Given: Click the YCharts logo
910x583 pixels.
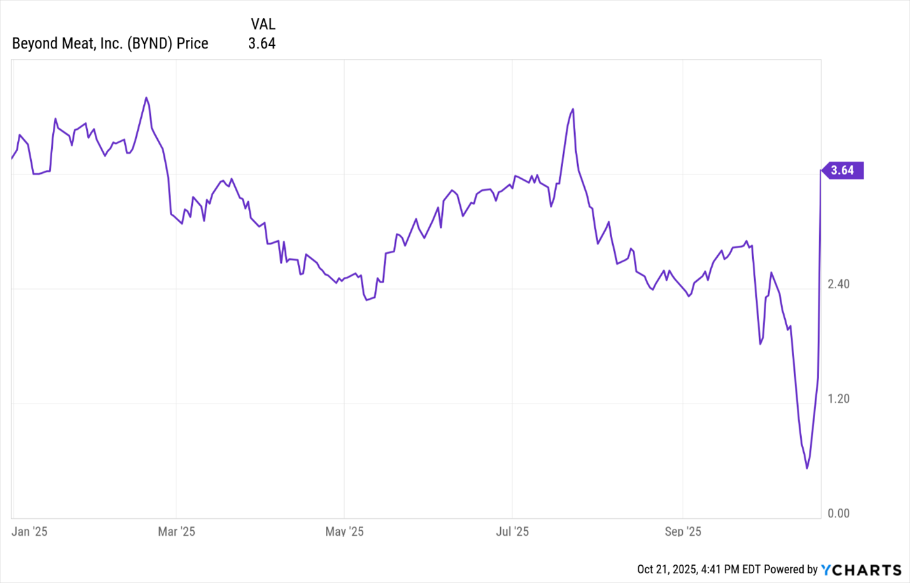Looking at the screenshot, I should [x=861, y=570].
